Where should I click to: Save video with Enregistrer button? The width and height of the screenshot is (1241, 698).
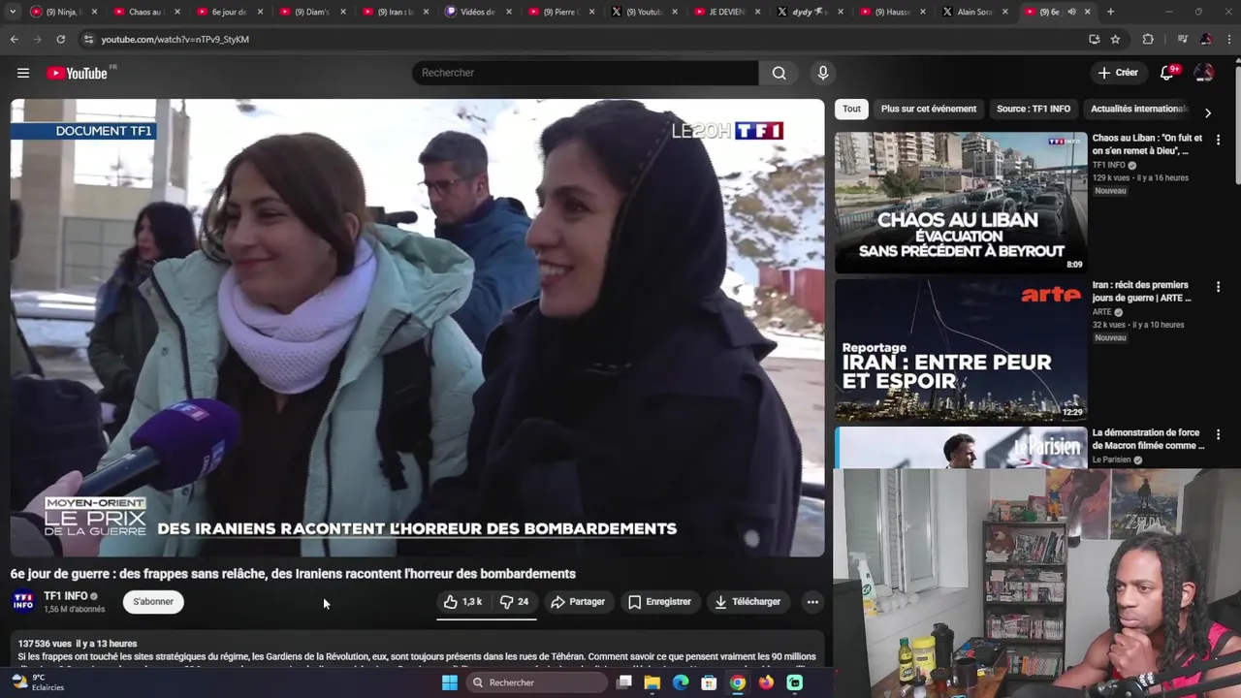tap(659, 602)
